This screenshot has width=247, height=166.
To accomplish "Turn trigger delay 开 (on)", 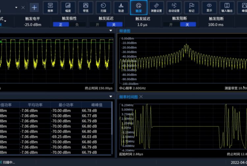I will pos(97,25).
